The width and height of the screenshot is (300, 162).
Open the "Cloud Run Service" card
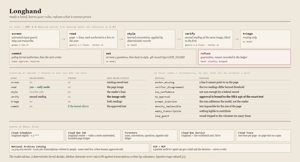click(207, 136)
